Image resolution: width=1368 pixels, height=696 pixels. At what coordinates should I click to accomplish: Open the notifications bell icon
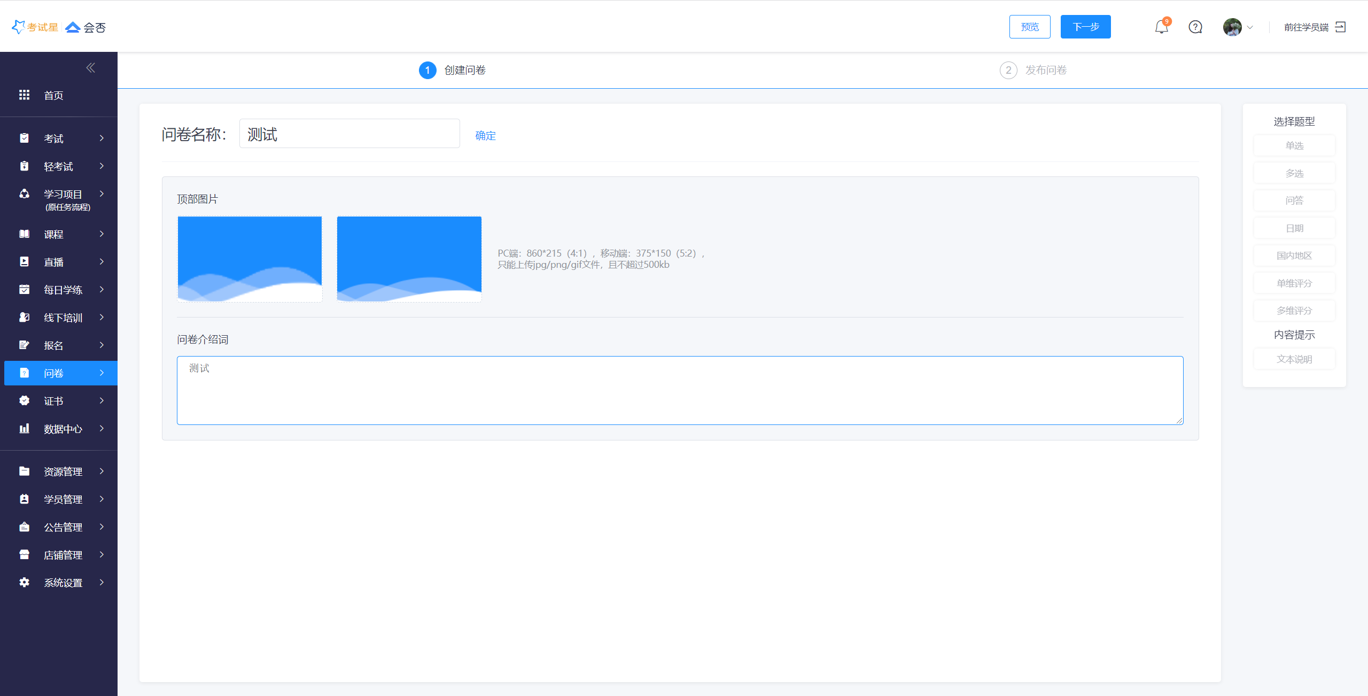1161,27
